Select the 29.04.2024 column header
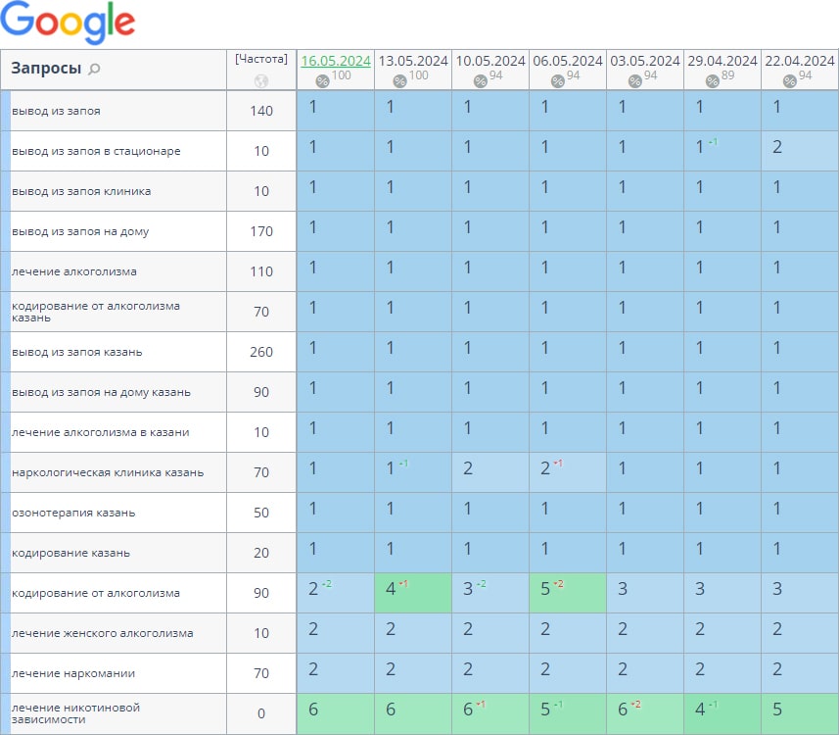This screenshot has height=735, width=839. 722,61
